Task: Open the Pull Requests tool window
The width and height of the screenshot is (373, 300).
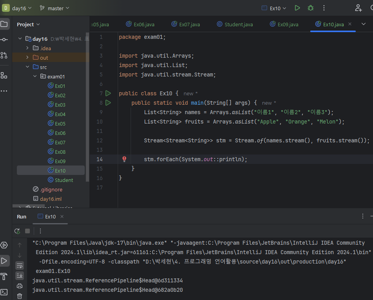Action: 4,55
